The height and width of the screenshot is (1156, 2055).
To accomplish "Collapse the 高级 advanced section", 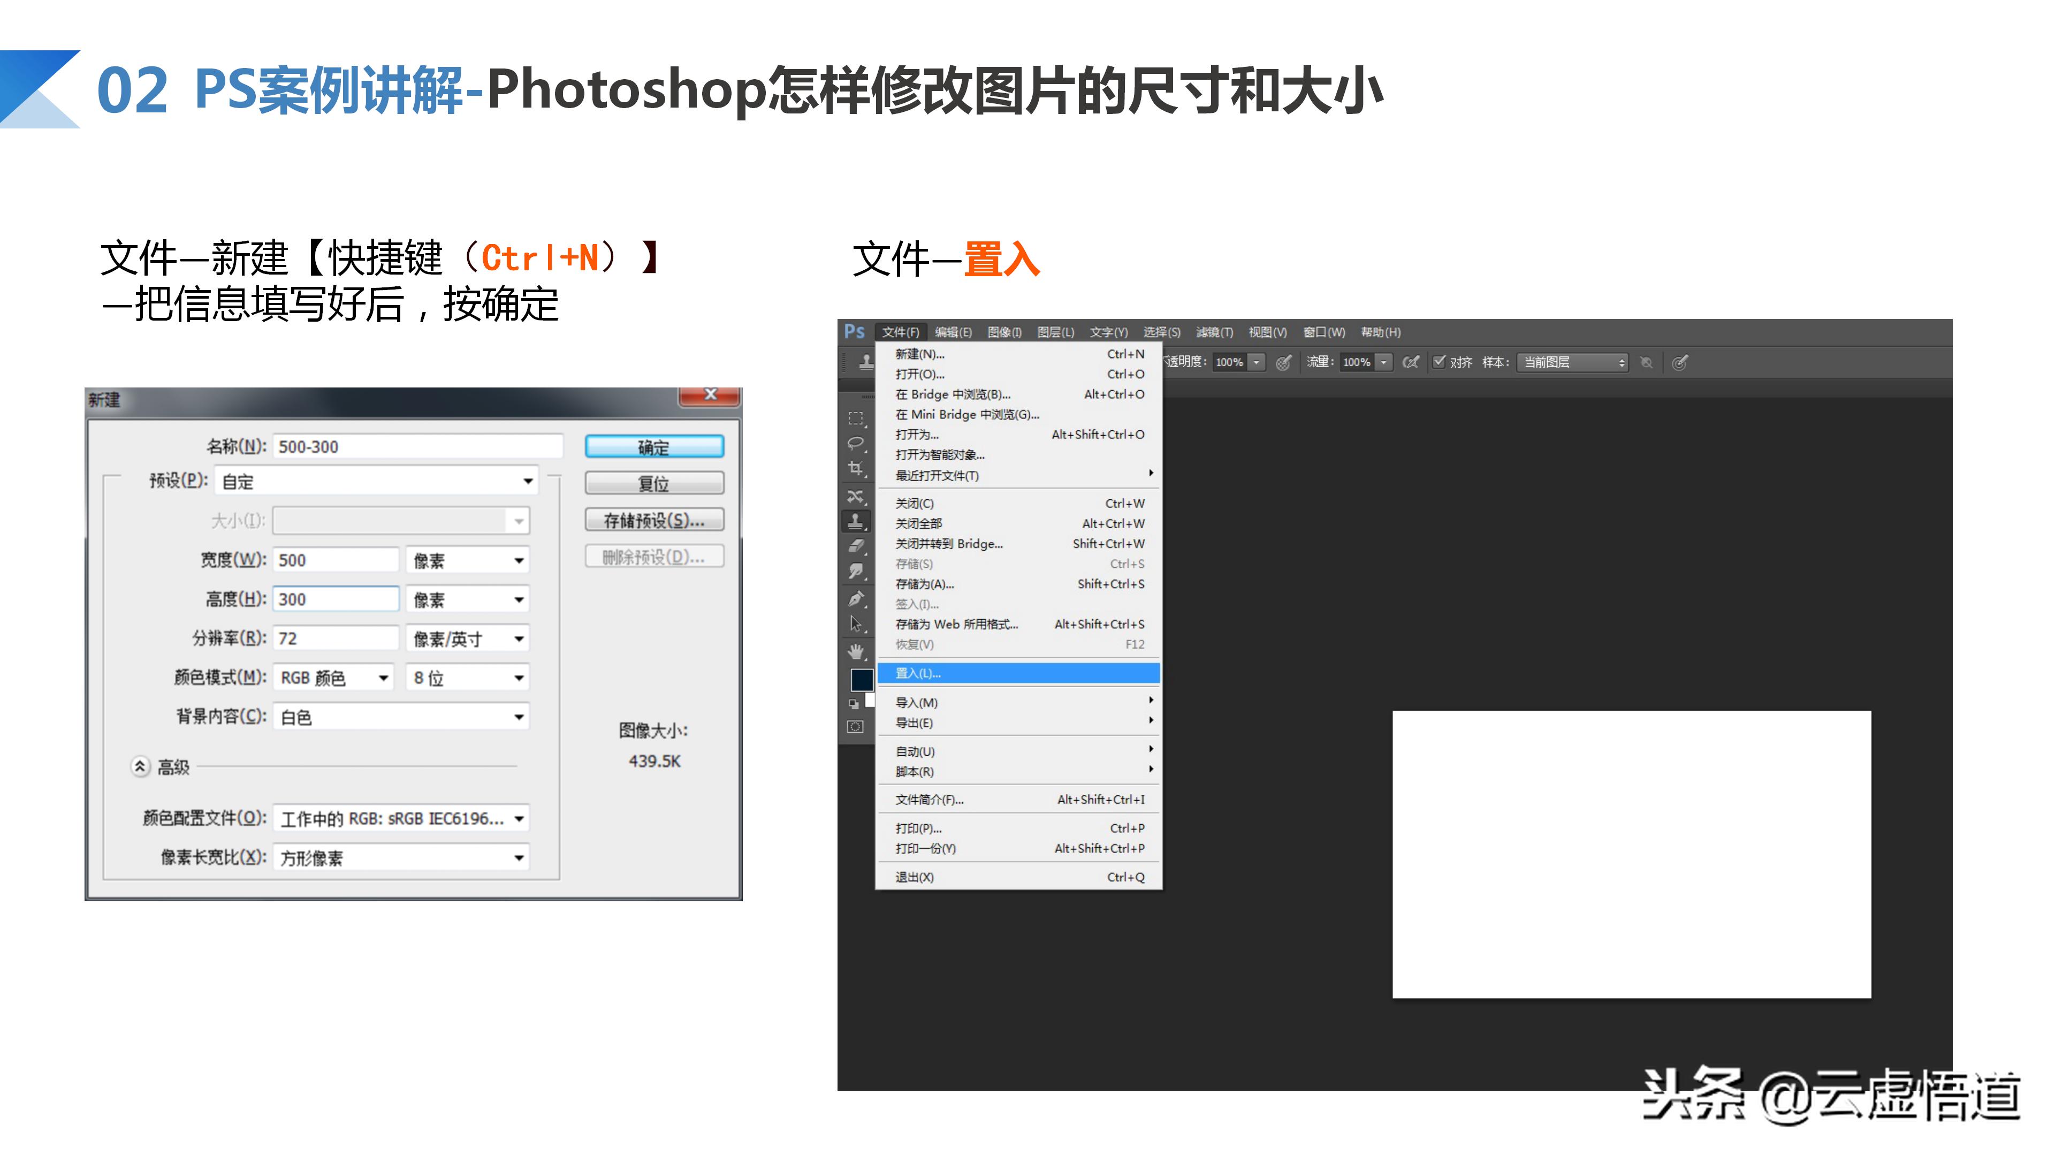I will pos(140,766).
